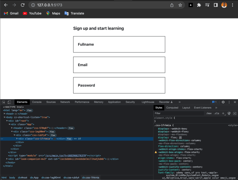
Task: Expand the header css-570q6f node
Action: coord(12,128)
